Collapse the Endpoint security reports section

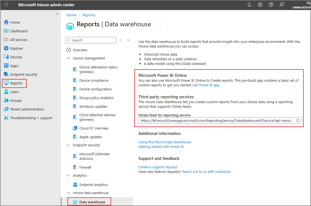pyautogui.click(x=69, y=145)
